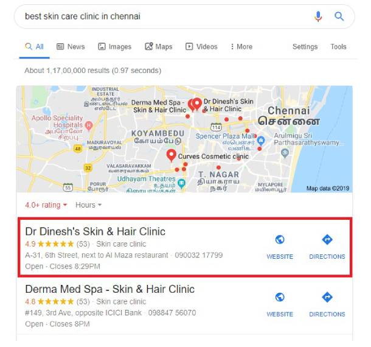371x347 pixels.
Task: Switch to the Videos tab
Action: point(201,47)
